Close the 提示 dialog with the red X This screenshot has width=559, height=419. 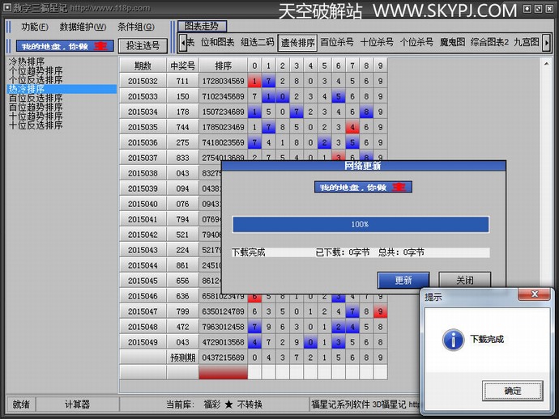pyautogui.click(x=534, y=295)
